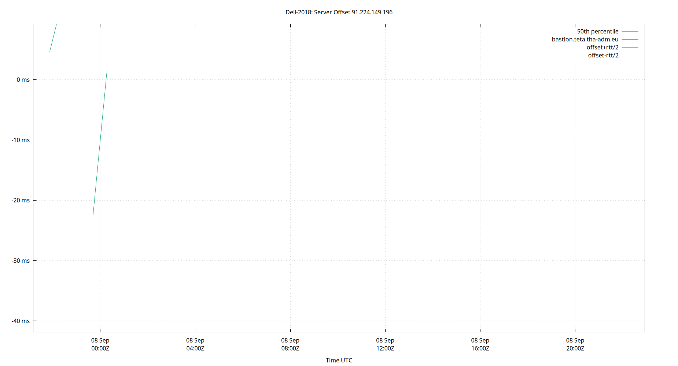678x366 pixels.
Task: Select the 'bastion.teta.tha-adm.eu' legend label
Action: point(585,40)
